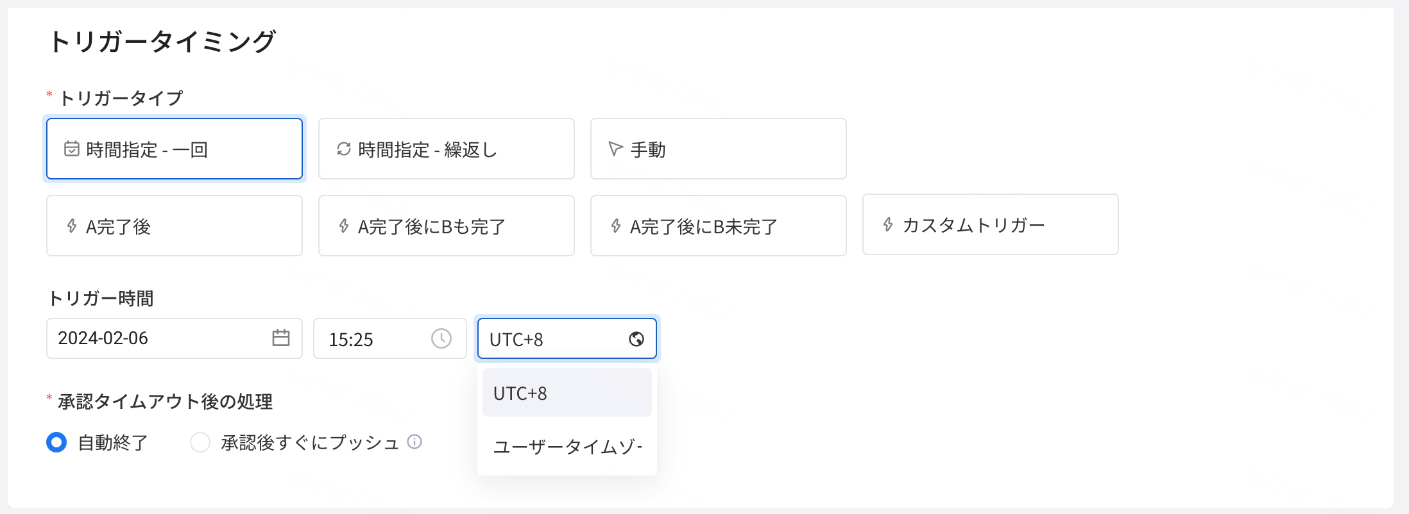Viewport: 1409px width, 514px height.
Task: Choose UTC+8 from the dropdown list
Action: coord(567,393)
